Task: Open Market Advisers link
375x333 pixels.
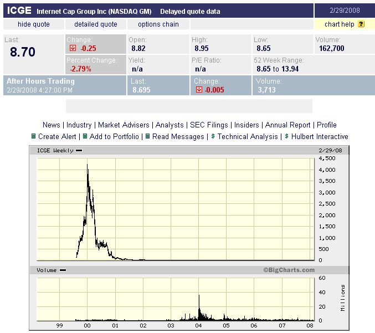Action: pos(124,125)
